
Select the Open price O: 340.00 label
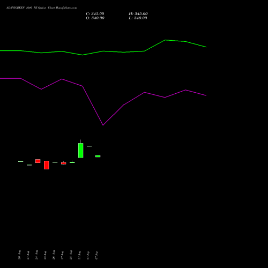pos(95,18)
